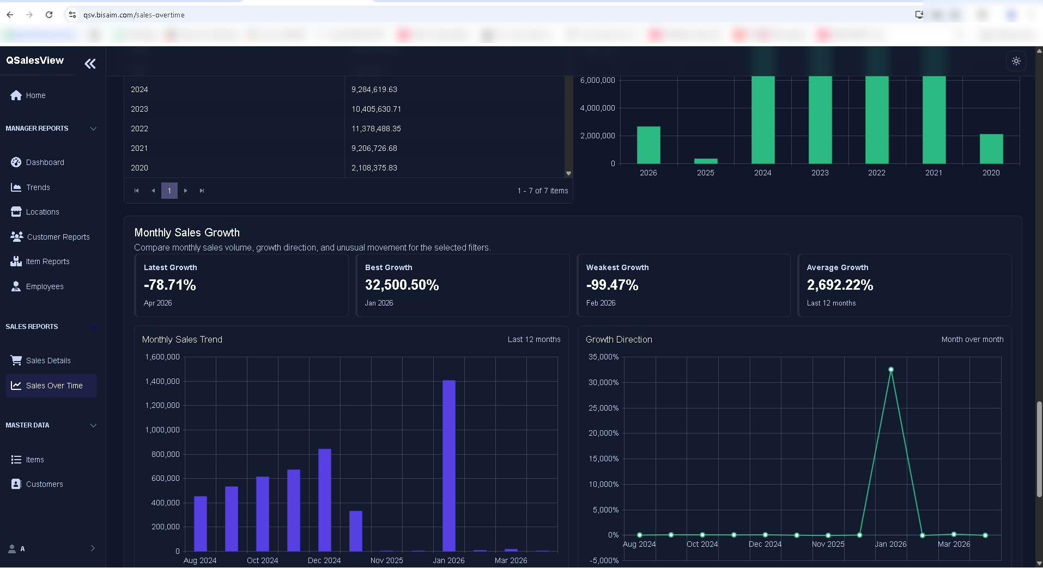Image resolution: width=1043 pixels, height=568 pixels.
Task: Open the Home page icon
Action: [x=16, y=95]
